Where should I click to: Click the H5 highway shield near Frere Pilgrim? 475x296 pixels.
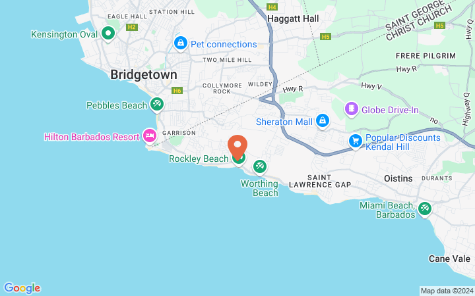439,26
